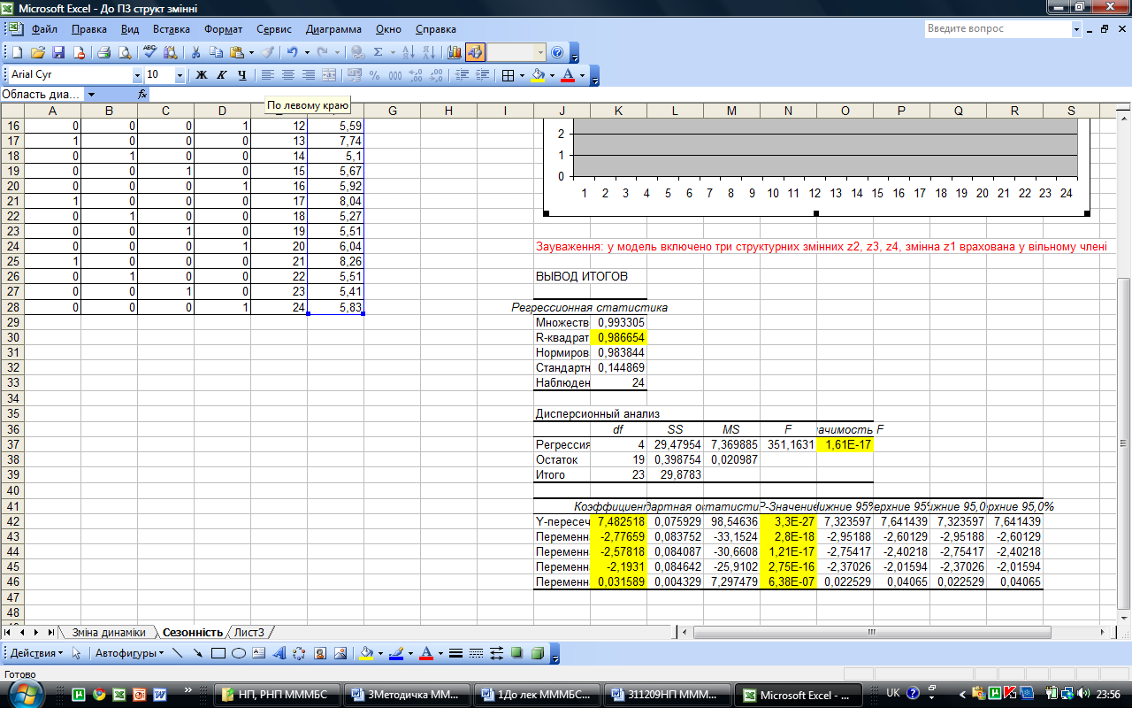
Task: Click the Save floppy disk icon
Action: tap(59, 52)
